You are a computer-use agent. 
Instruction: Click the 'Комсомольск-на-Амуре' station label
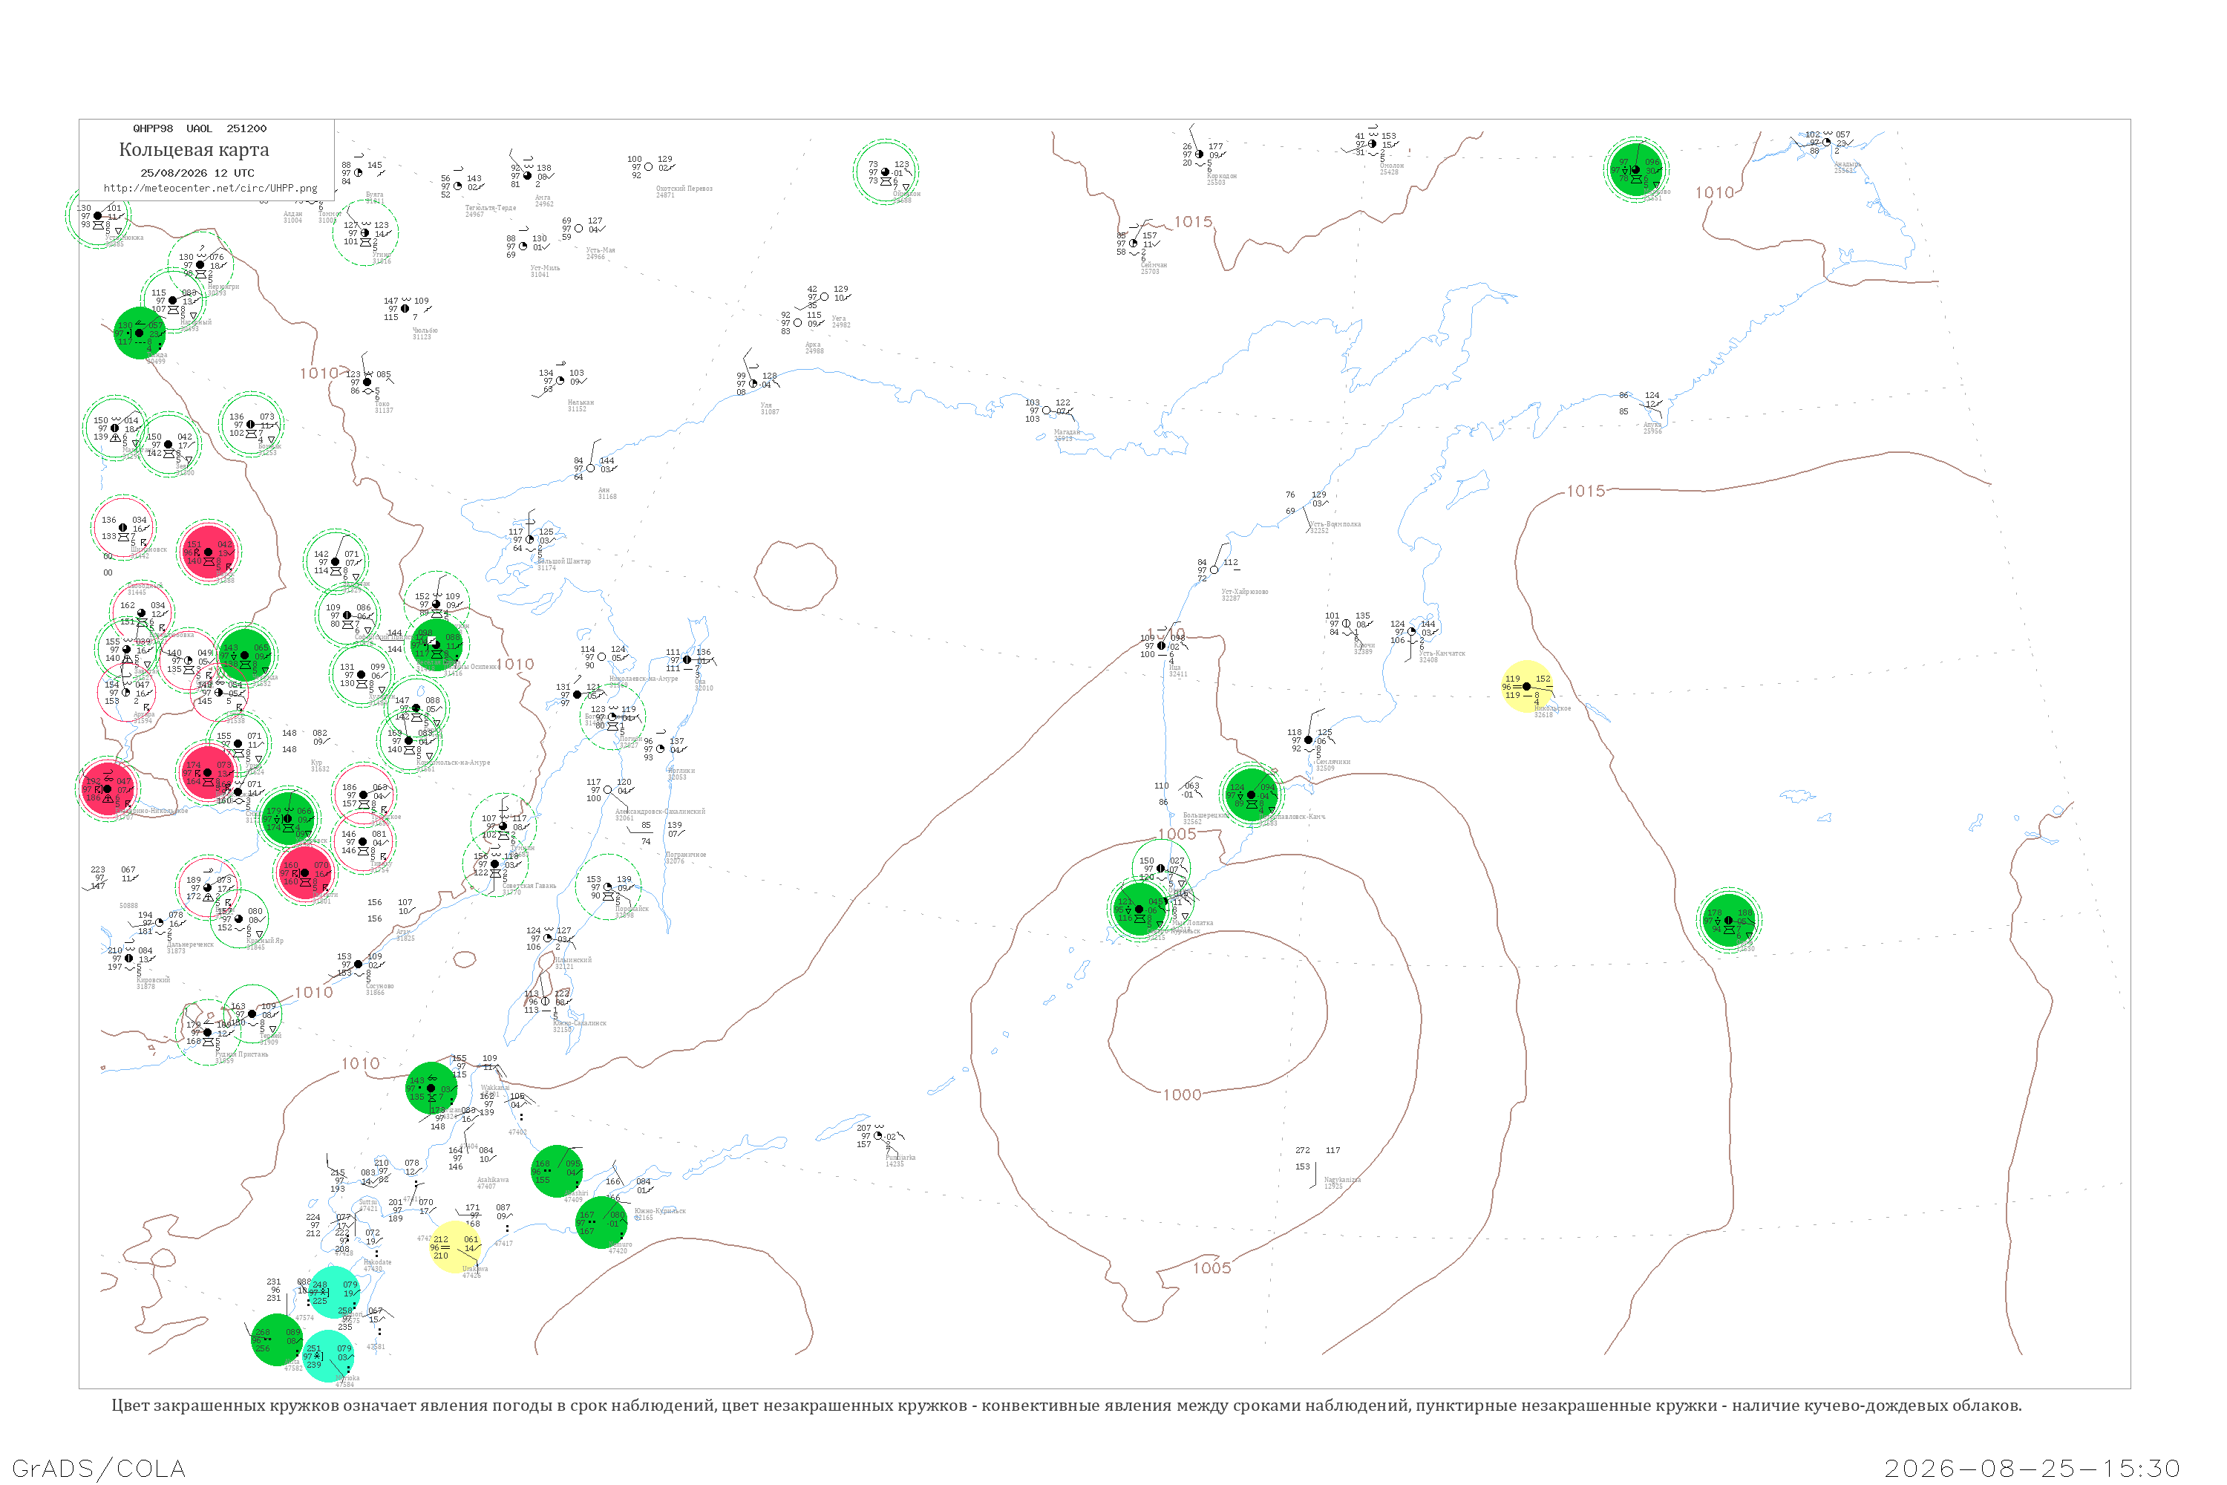tap(454, 763)
